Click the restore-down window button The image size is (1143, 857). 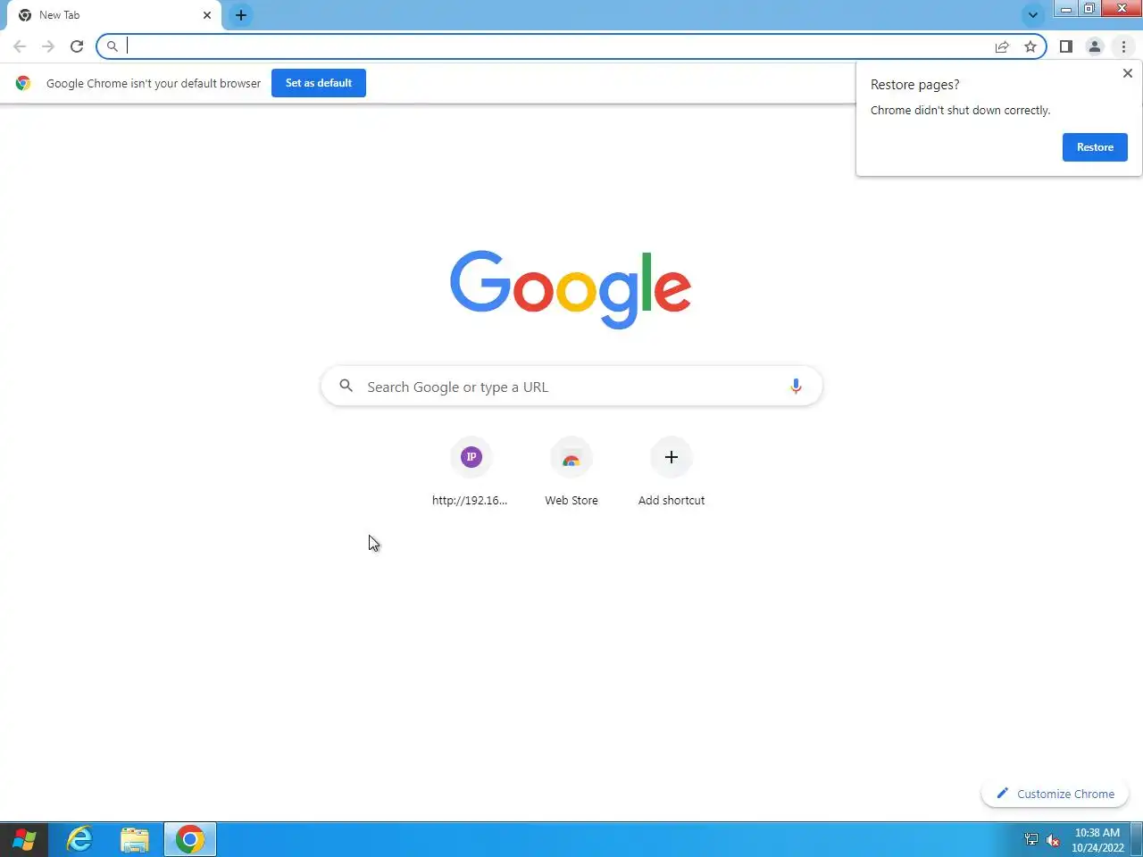coord(1089,9)
